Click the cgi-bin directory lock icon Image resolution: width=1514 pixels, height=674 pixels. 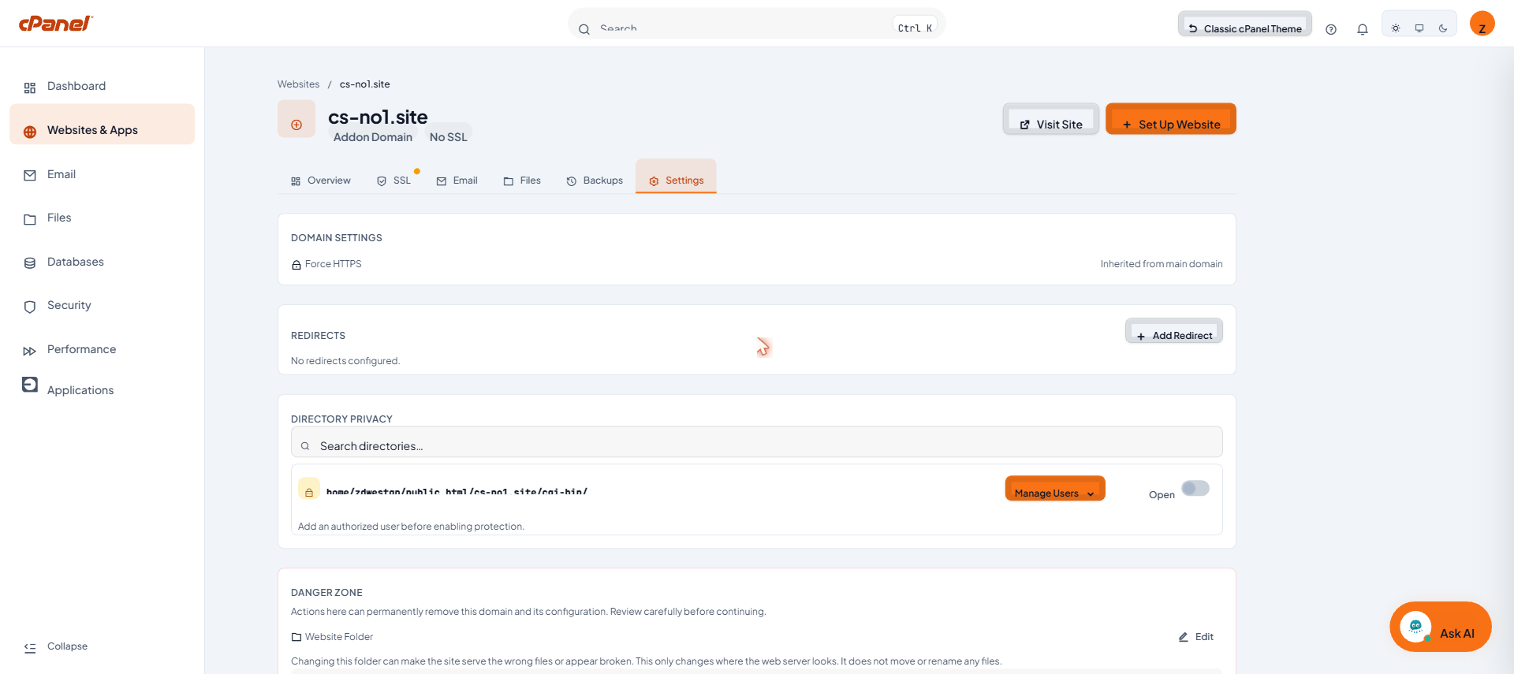tap(309, 489)
